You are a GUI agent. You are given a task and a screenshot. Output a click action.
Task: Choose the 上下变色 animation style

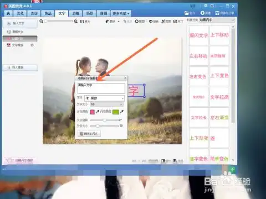click(x=219, y=76)
